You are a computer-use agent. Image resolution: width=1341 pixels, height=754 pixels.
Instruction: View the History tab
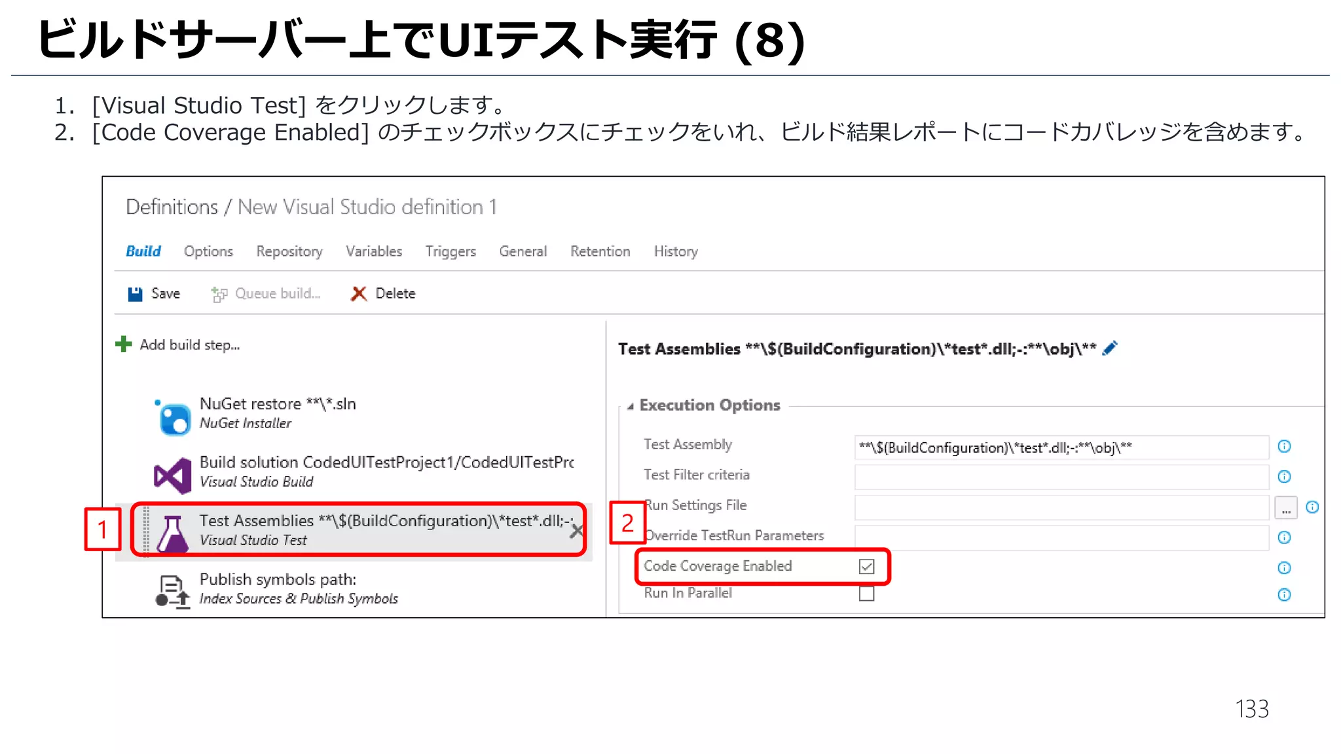coord(676,251)
